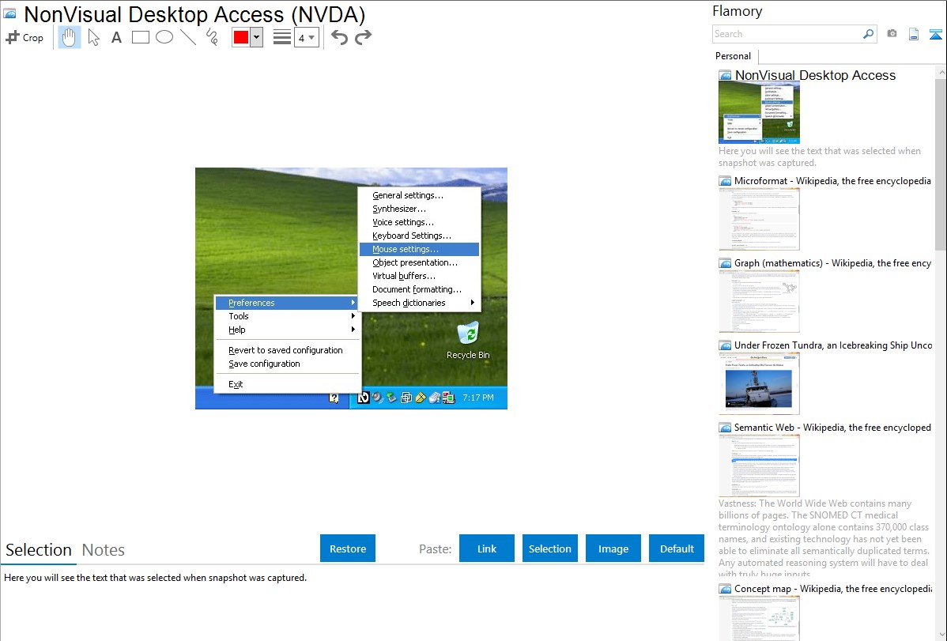
Task: Open the Help submenu
Action: (287, 330)
